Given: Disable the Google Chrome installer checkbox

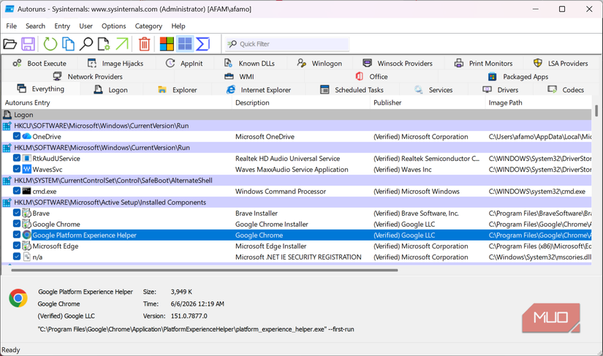Looking at the screenshot, I should coord(17,224).
